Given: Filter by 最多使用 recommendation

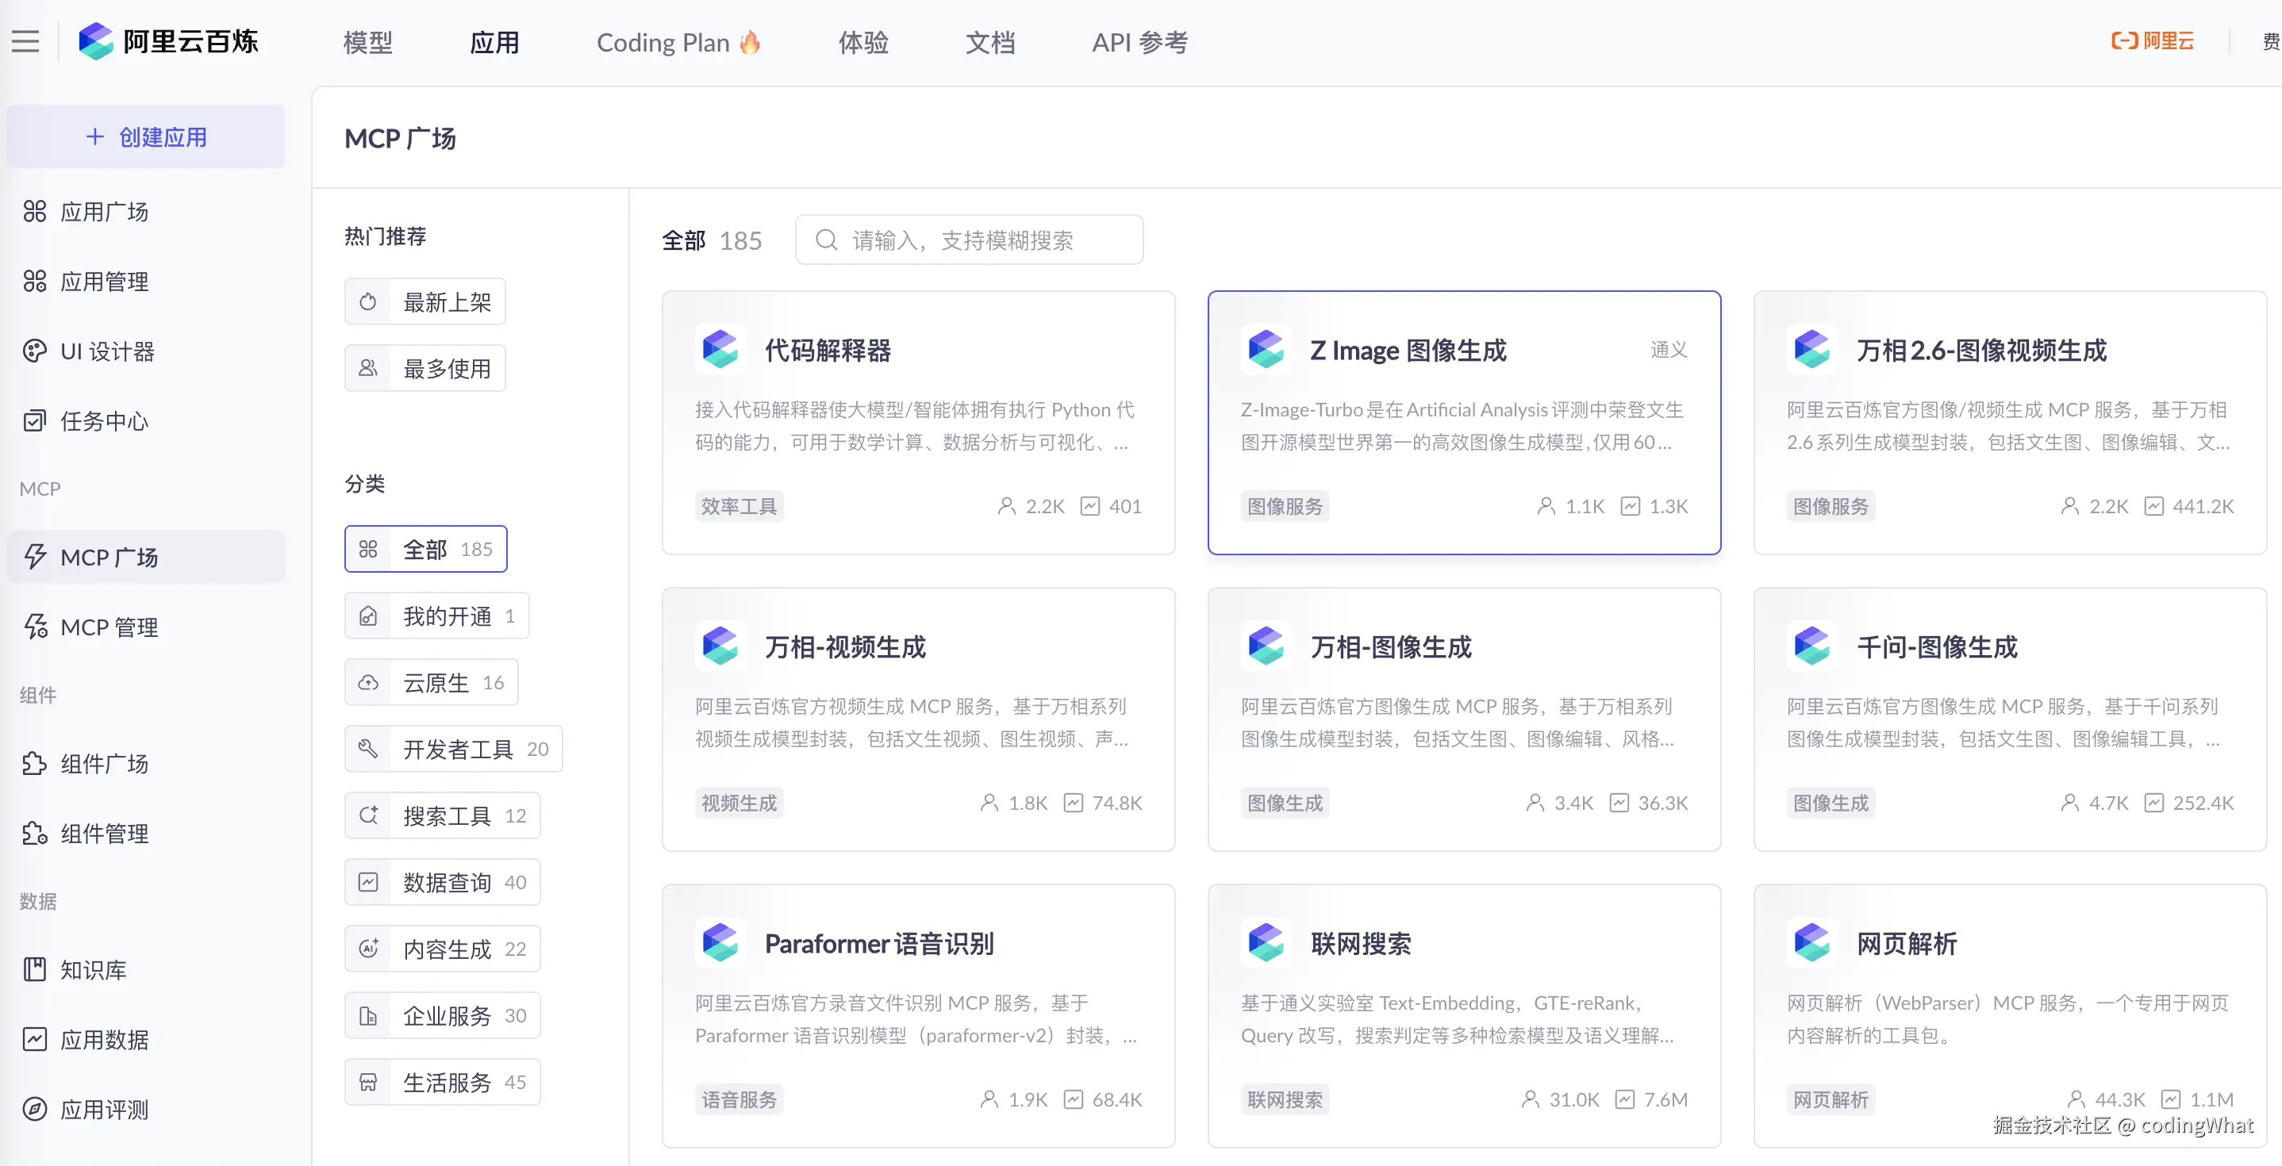Looking at the screenshot, I should point(425,368).
